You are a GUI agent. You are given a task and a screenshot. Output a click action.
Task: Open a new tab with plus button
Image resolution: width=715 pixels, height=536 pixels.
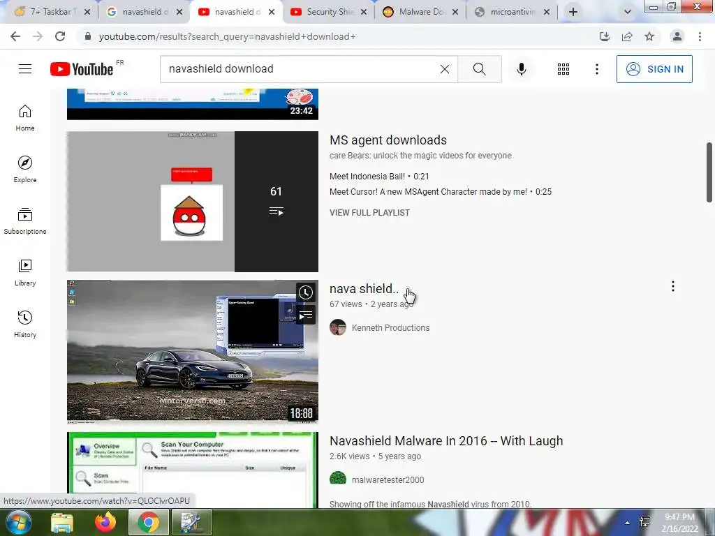coord(573,12)
